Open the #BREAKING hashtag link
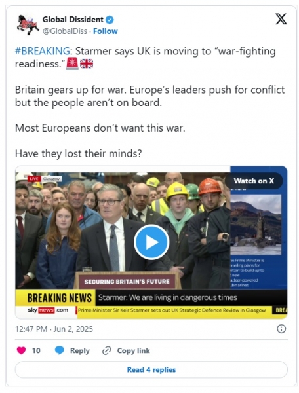Image resolution: width=299 pixels, height=393 pixels. tap(43, 51)
